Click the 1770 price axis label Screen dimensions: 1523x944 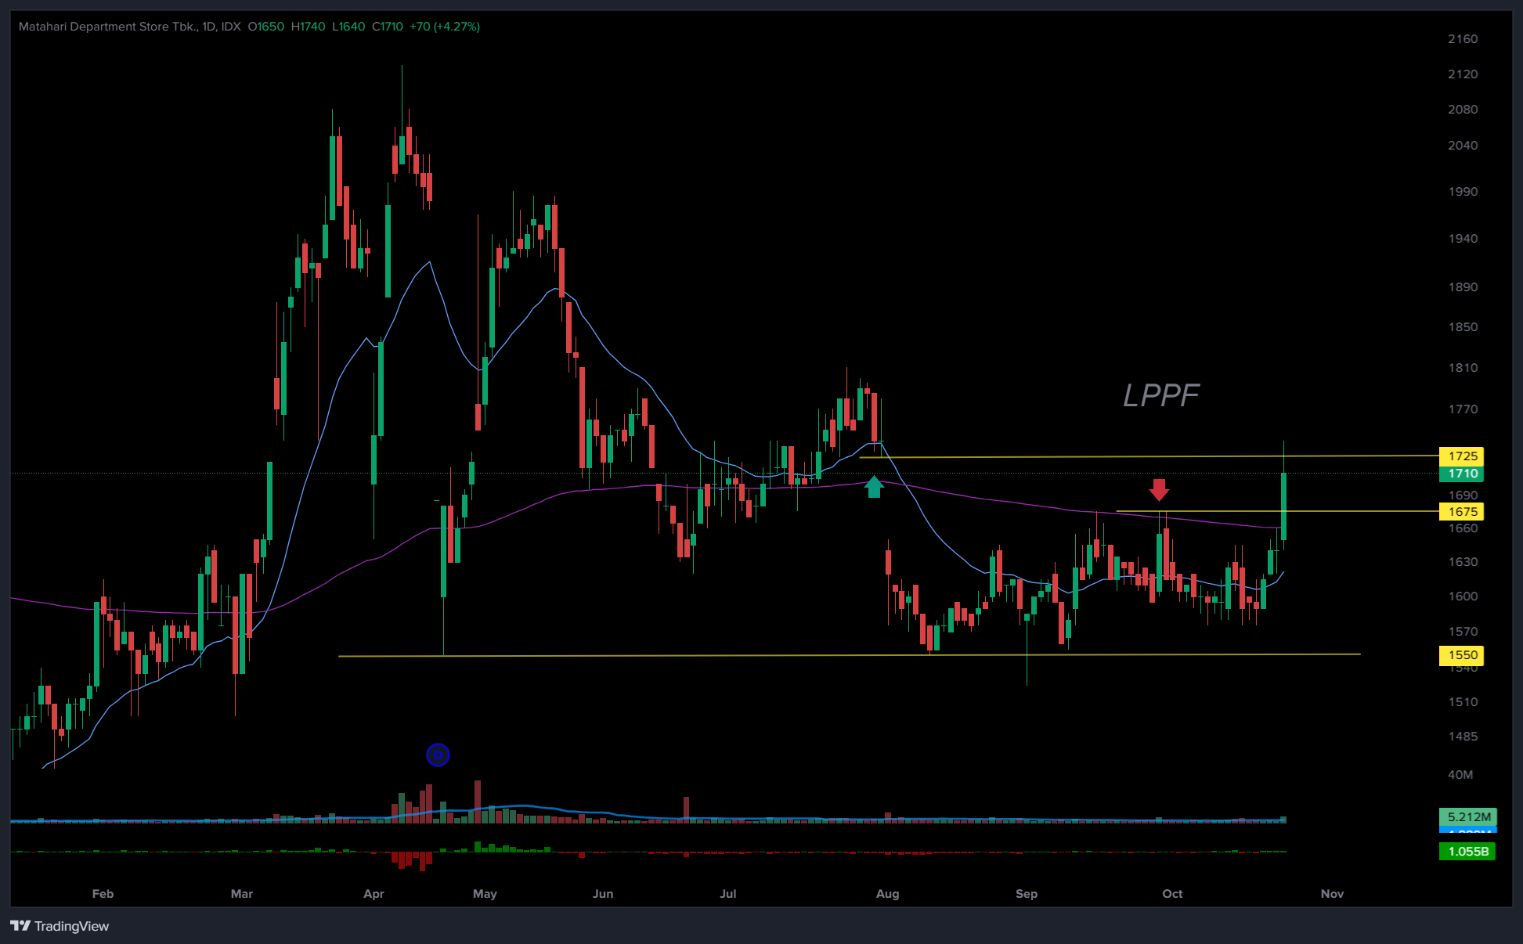coord(1462,409)
